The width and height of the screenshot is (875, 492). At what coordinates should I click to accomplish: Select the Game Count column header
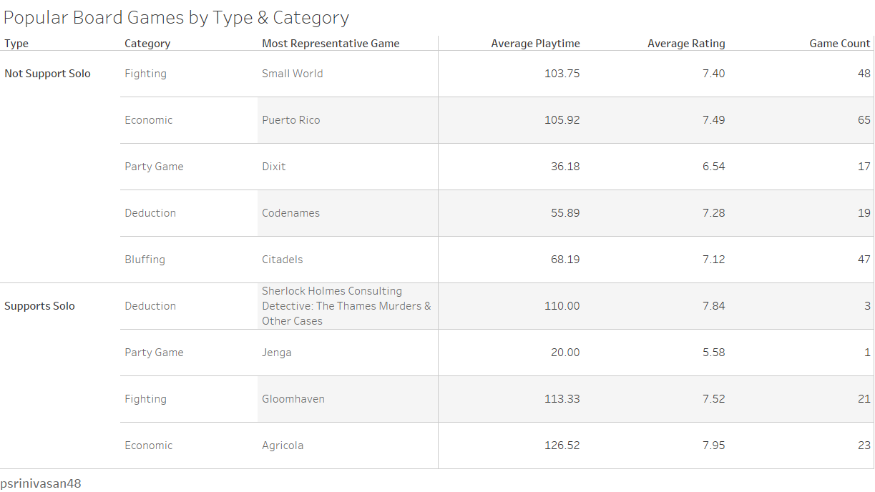840,44
